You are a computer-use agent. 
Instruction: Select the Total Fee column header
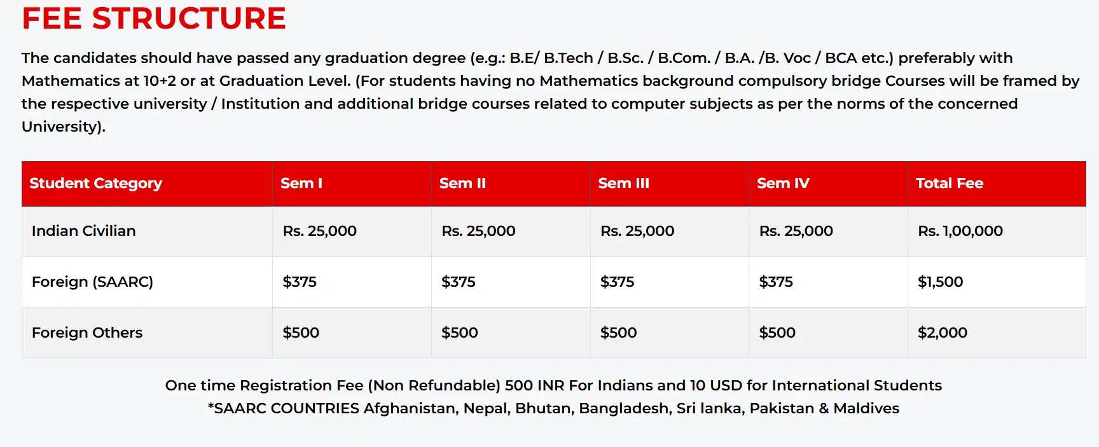pos(949,183)
